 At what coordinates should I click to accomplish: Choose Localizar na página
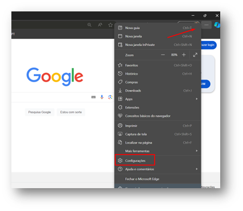coord(158,142)
